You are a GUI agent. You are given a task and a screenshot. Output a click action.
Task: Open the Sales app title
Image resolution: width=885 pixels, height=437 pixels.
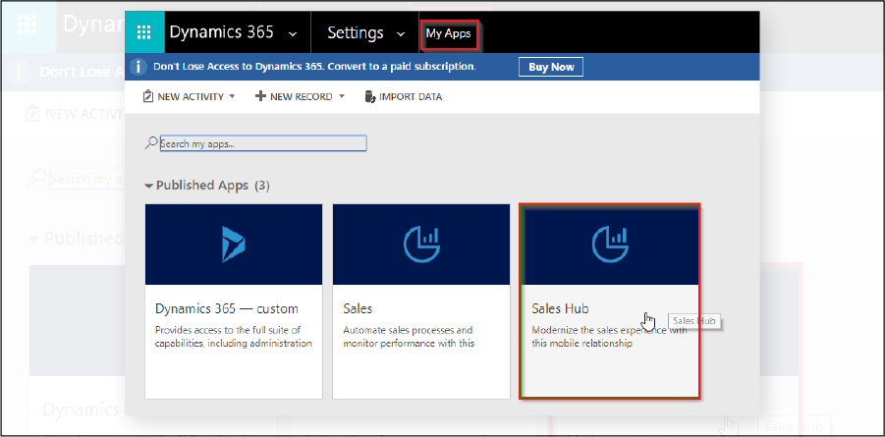[x=358, y=308]
